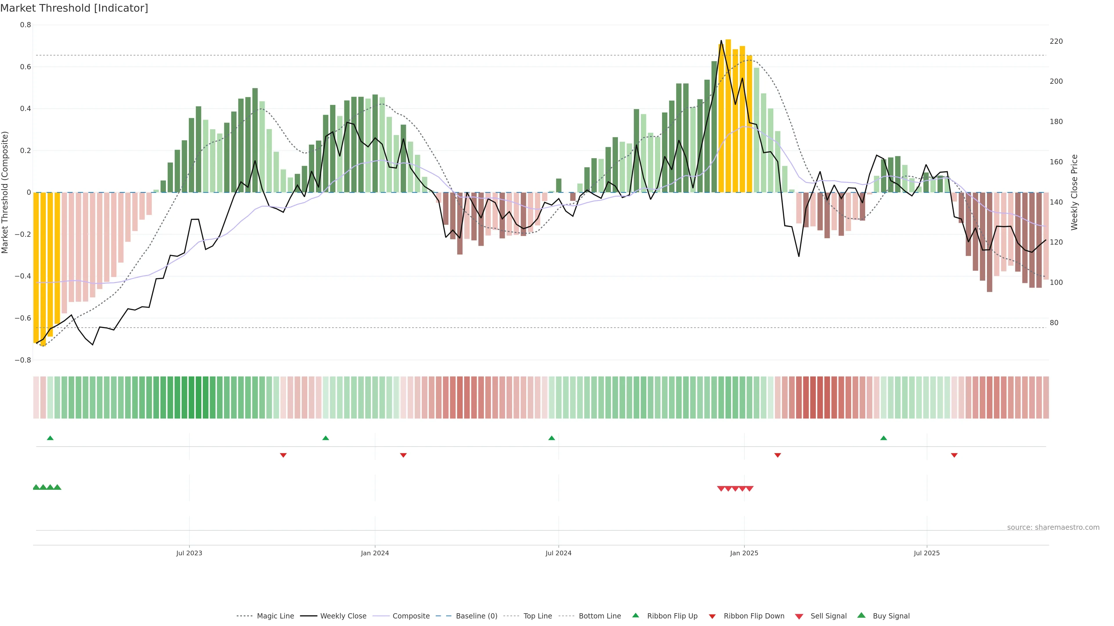Toggle the Bottom Line legend entry

click(599, 616)
